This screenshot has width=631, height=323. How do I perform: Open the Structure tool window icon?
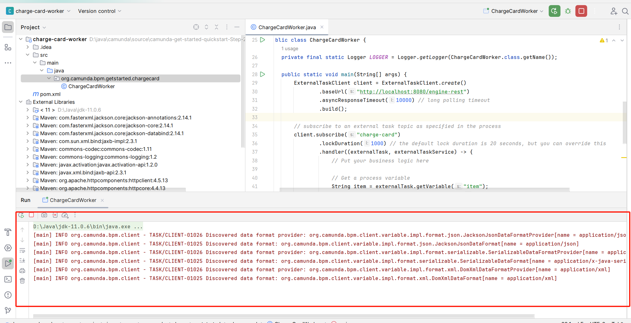coord(8,47)
